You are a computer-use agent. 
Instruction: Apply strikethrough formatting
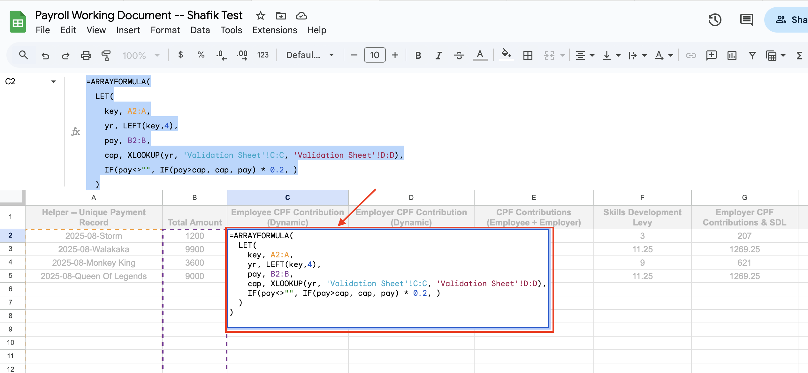(x=459, y=56)
